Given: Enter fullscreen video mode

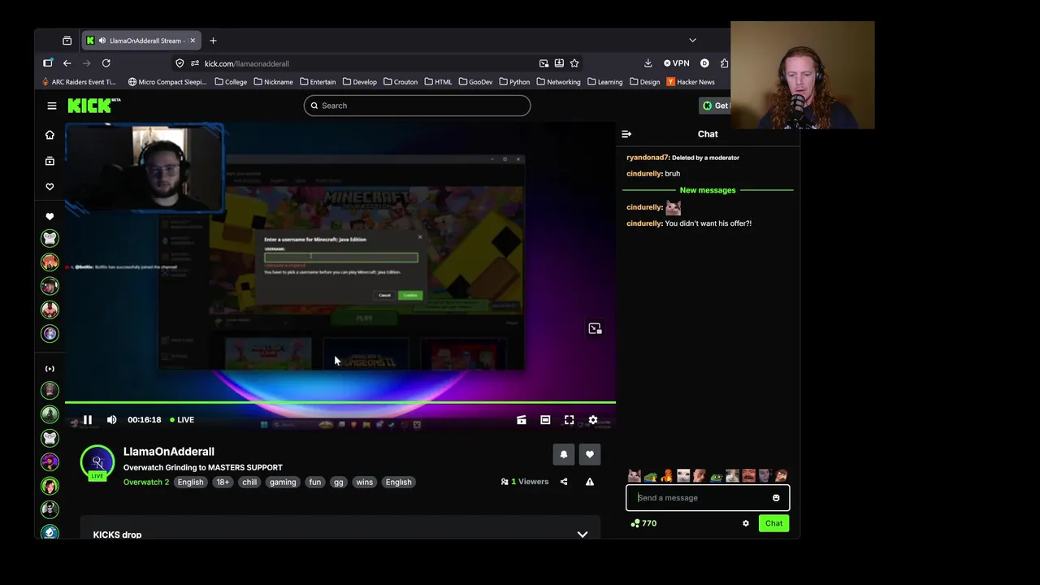Looking at the screenshot, I should (x=569, y=420).
